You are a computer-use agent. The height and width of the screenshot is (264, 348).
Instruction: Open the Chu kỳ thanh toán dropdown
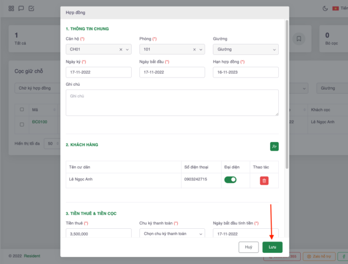click(x=172, y=234)
